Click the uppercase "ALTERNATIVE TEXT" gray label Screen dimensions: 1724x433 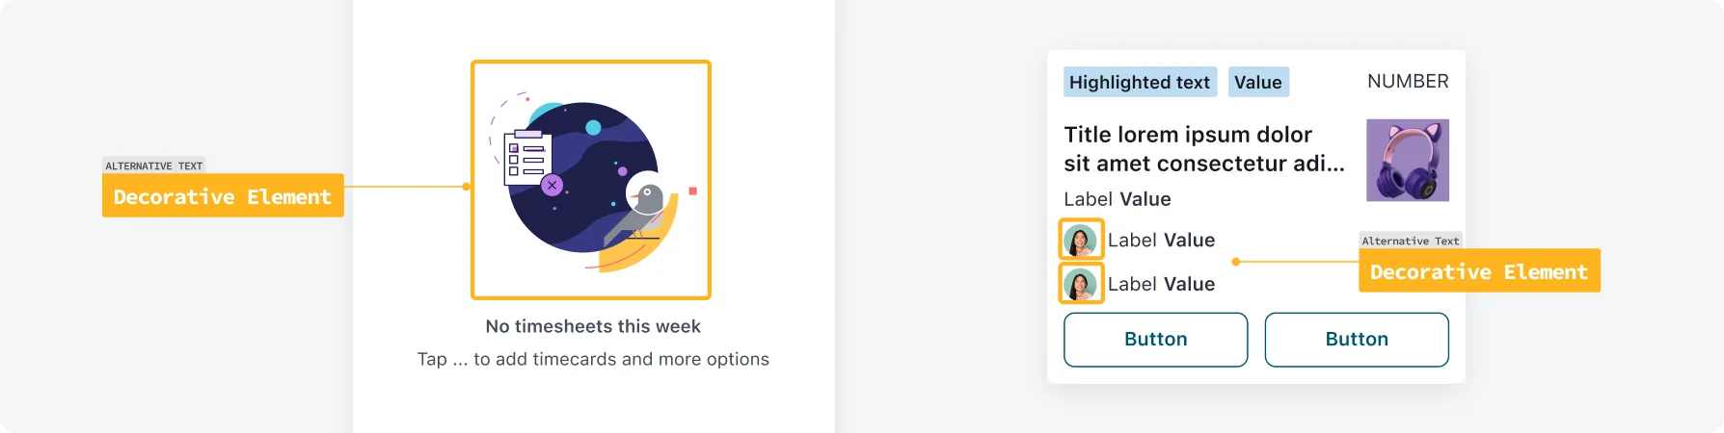pyautogui.click(x=154, y=166)
